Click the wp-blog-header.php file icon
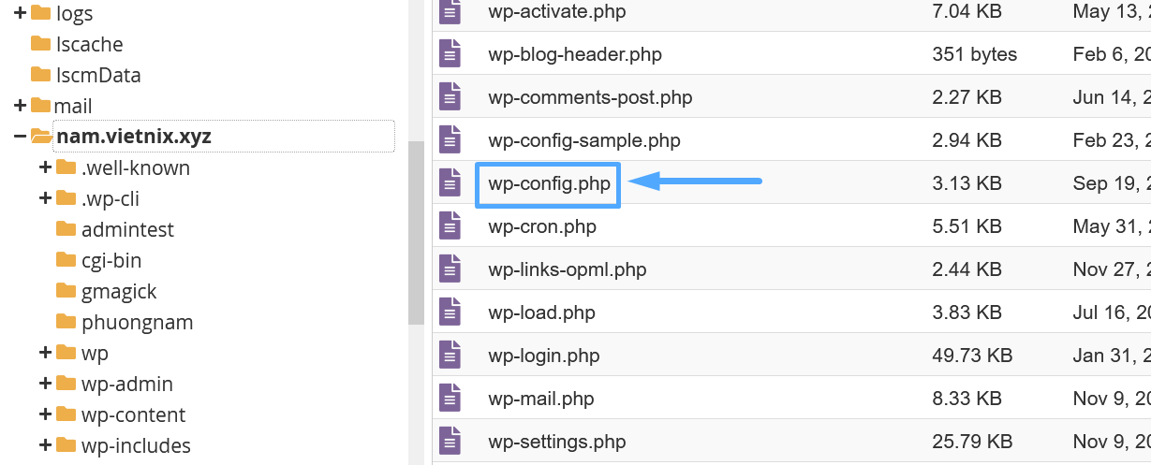Viewport: 1151px width, 465px height. (x=450, y=54)
